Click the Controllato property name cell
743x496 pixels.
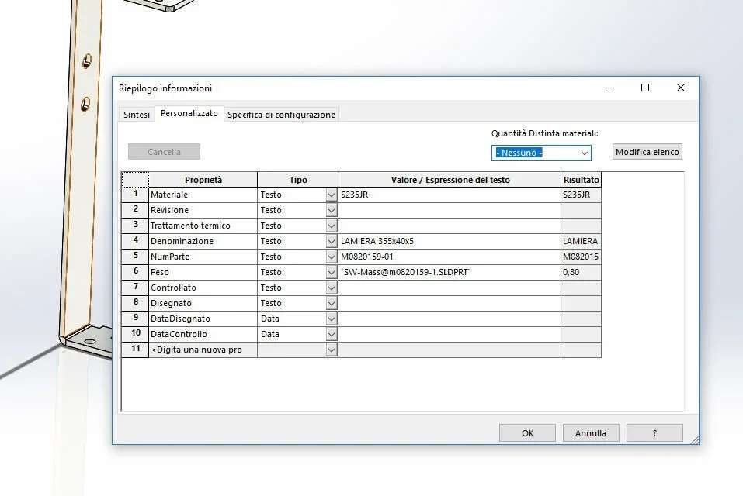[x=203, y=288]
